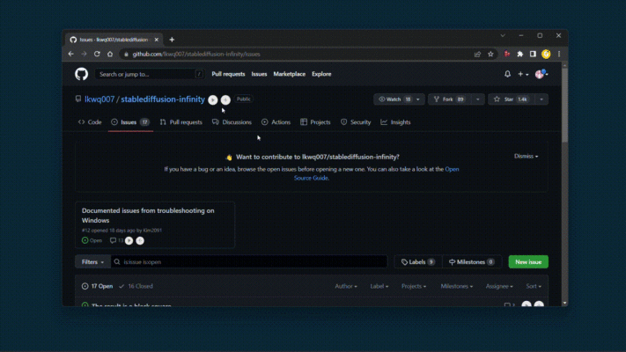The image size is (626, 352).
Task: Click the red extension icon in toolbar
Action: coord(507,54)
